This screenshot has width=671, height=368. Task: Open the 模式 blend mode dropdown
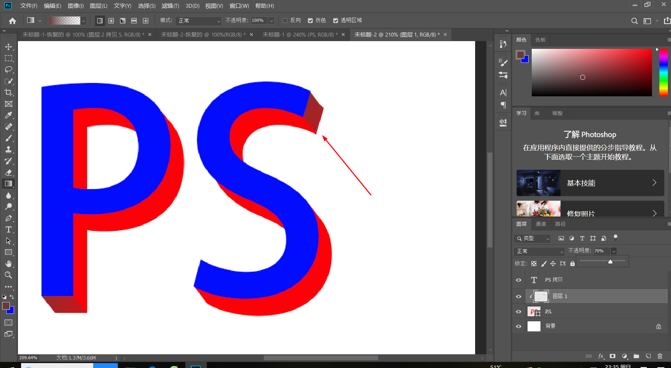tap(199, 21)
